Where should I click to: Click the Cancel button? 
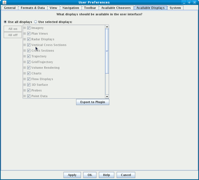(x=126, y=175)
